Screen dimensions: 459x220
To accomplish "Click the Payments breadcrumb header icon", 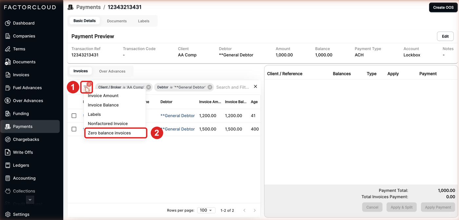I will pyautogui.click(x=70, y=7).
